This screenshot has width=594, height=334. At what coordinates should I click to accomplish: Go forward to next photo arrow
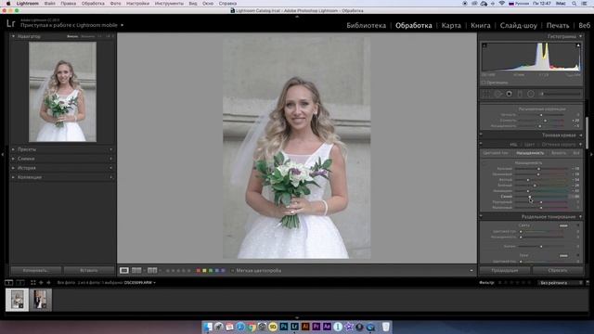pyautogui.click(x=48, y=282)
